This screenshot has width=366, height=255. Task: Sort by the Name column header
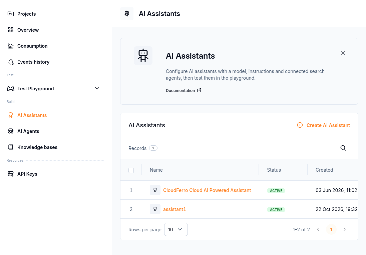tap(156, 170)
